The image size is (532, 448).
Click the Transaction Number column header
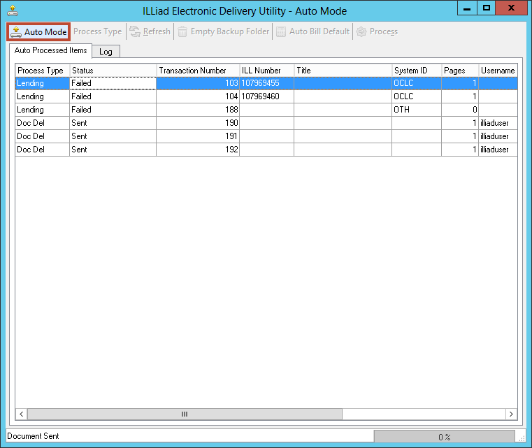[x=197, y=71]
